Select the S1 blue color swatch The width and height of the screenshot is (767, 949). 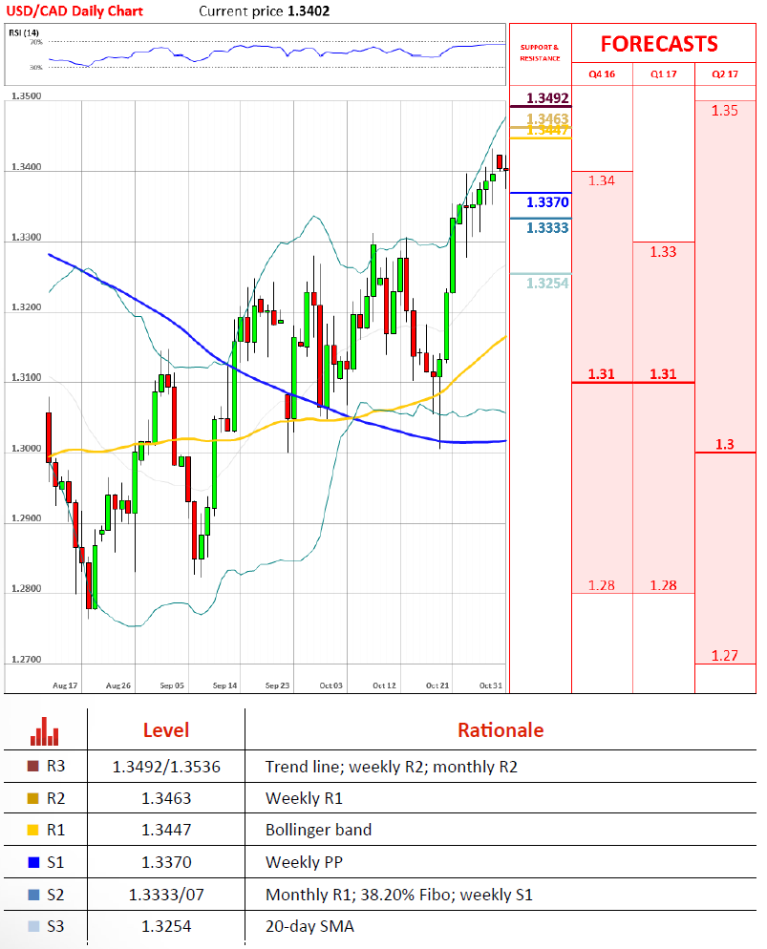[x=33, y=862]
